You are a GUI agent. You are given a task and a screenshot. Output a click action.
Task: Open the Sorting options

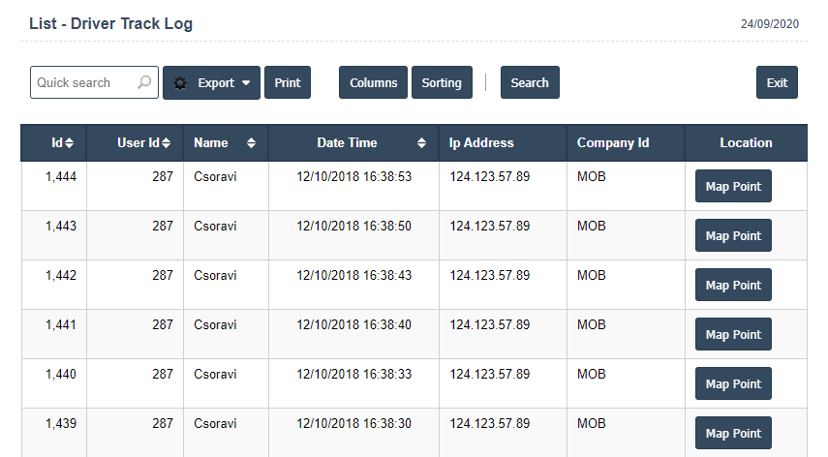(442, 83)
